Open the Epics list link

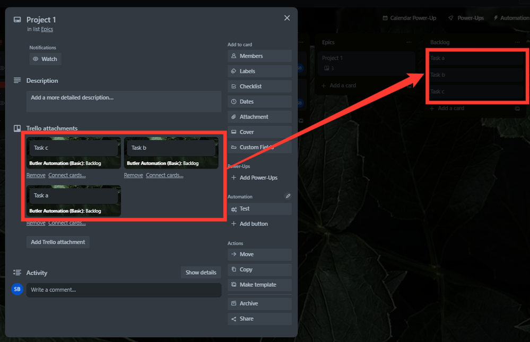47,29
